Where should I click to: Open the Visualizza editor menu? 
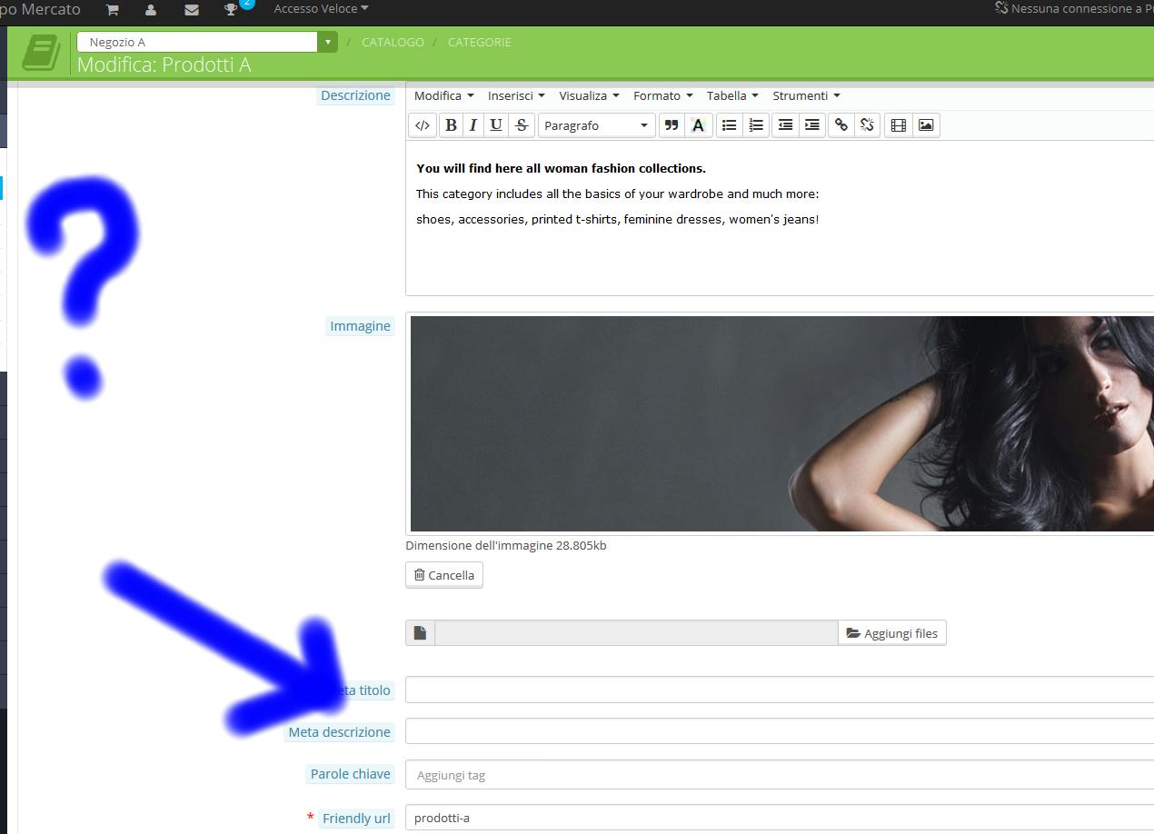(589, 95)
